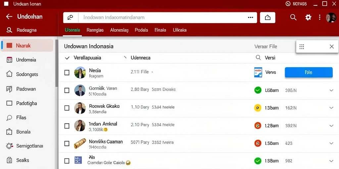This screenshot has height=169, width=339.
Task: Expand the last row chevron beside 982
Action: pos(331,161)
